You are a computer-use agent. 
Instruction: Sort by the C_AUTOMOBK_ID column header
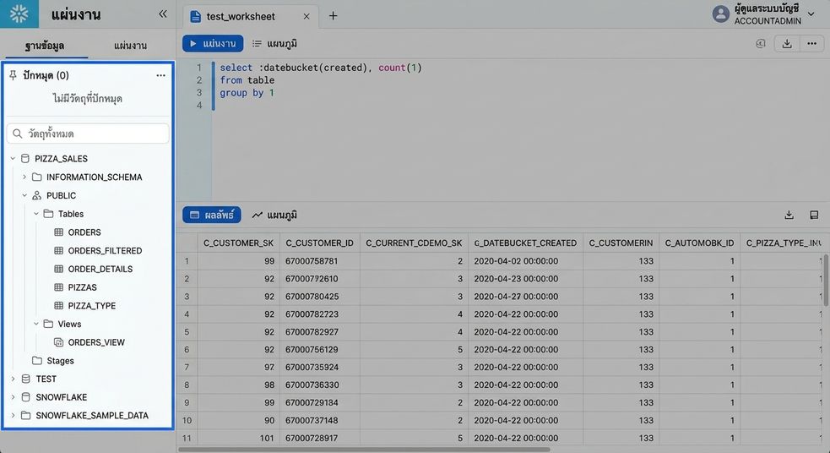[x=699, y=243]
